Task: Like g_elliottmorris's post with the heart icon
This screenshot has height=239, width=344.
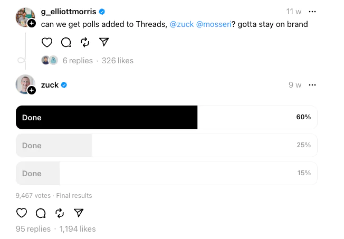Action: [x=47, y=42]
